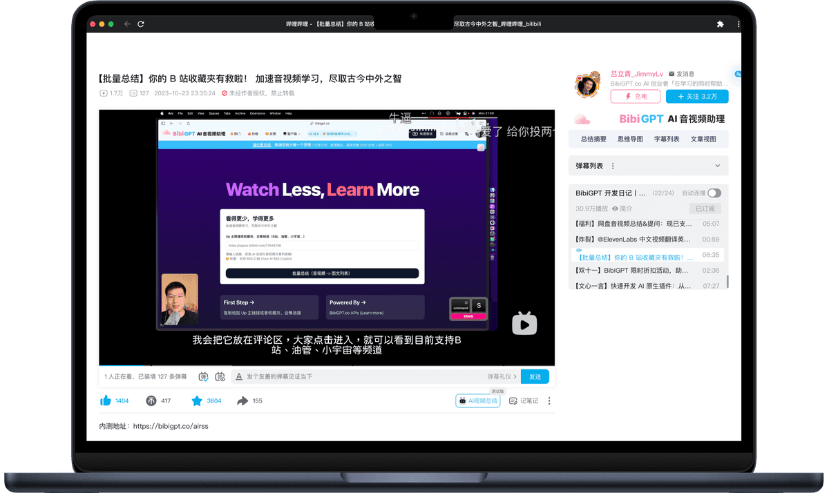
Task: Open 弹幕礼仪 link
Action: (x=502, y=376)
